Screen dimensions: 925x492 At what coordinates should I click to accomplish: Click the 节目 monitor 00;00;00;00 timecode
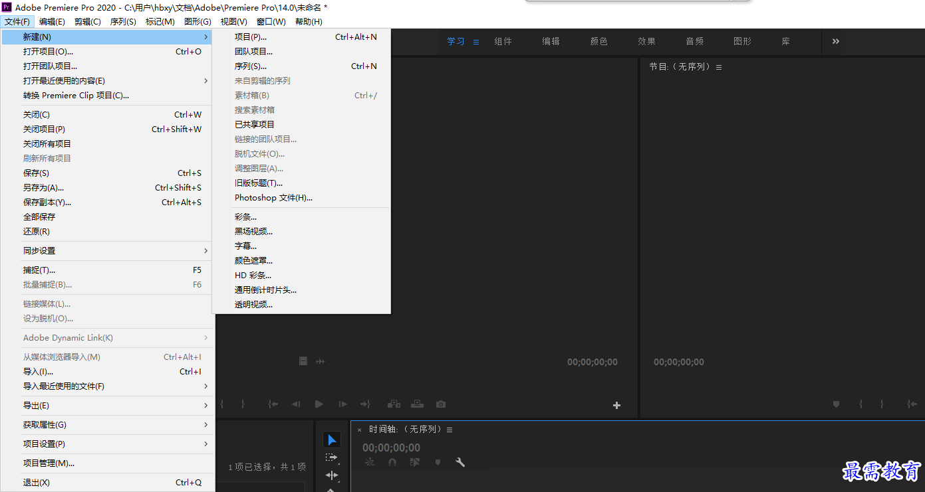(x=679, y=362)
